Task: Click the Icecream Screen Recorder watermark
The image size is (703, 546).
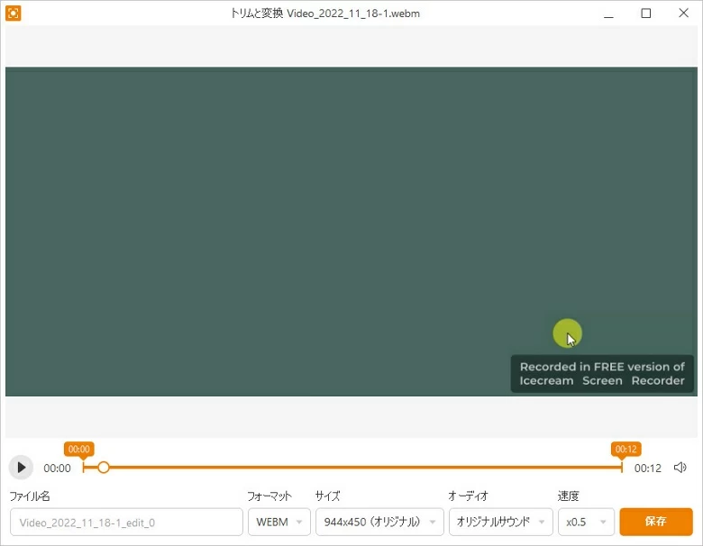Action: (601, 373)
